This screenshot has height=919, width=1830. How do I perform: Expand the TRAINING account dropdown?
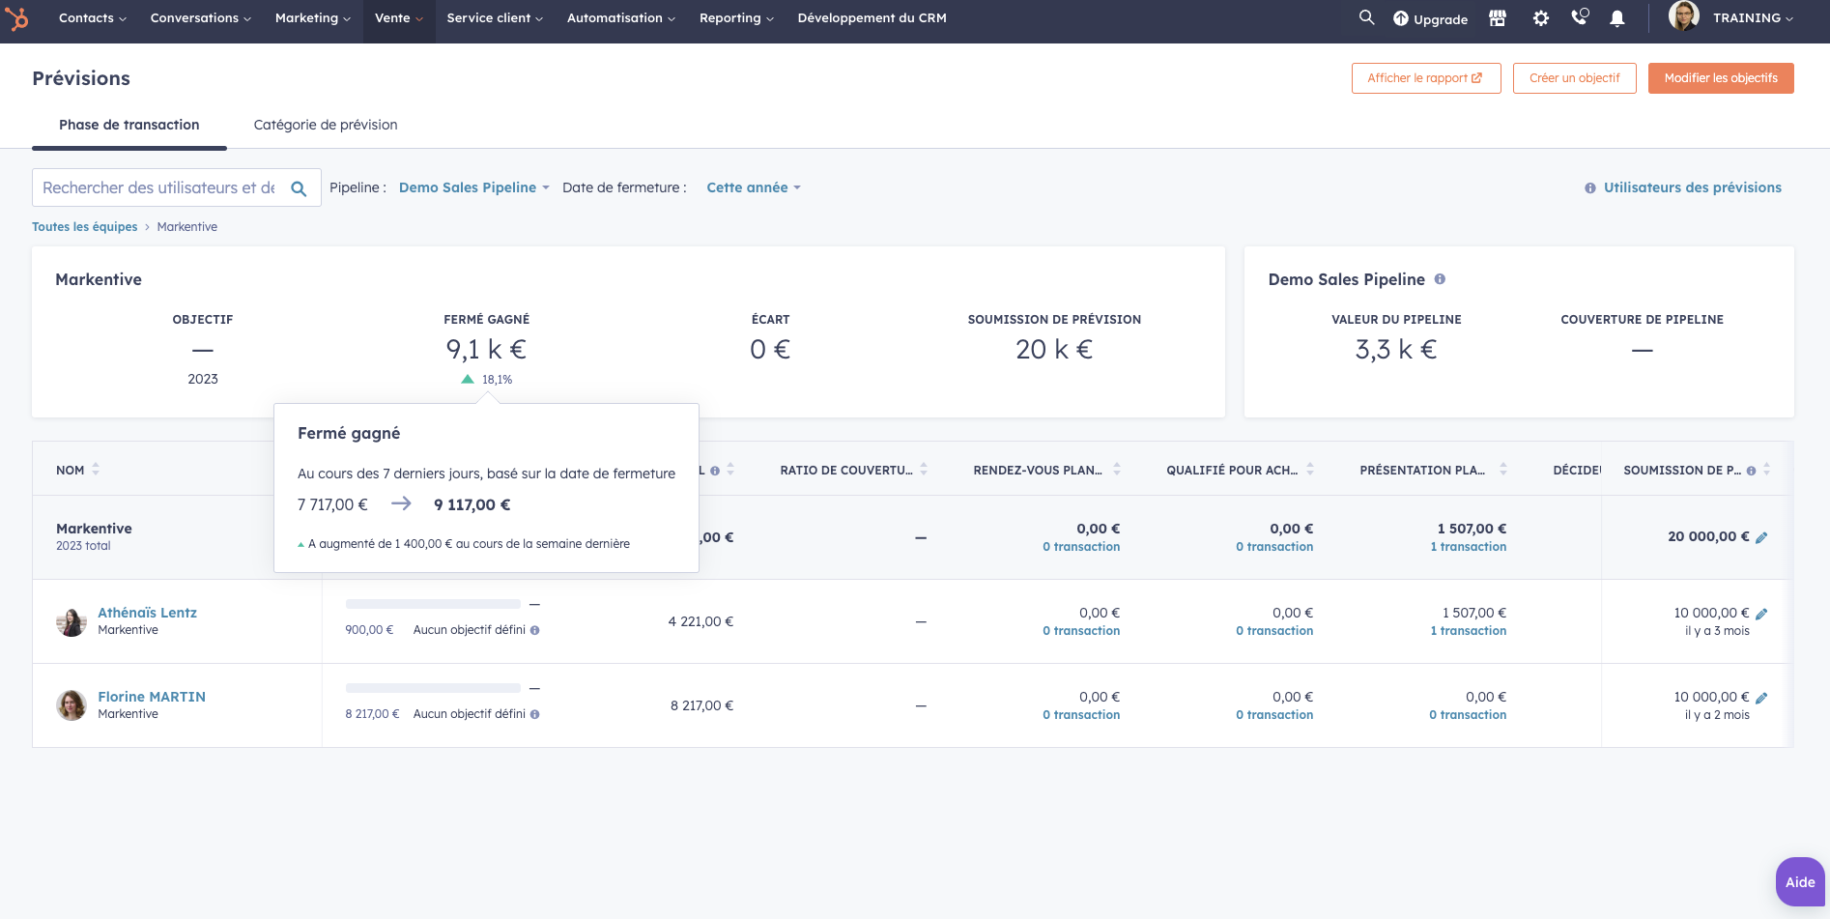(1753, 18)
